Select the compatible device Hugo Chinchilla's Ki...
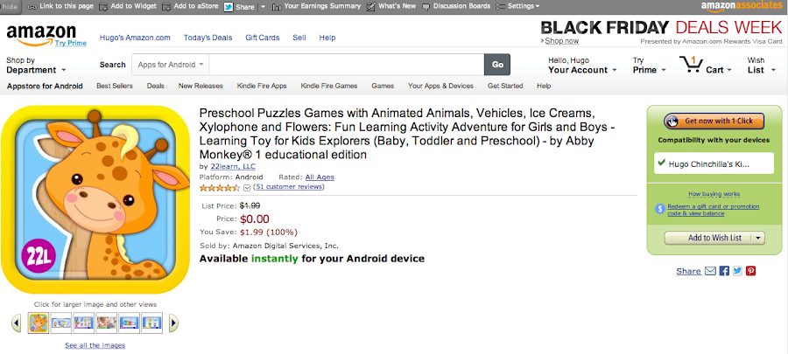This screenshot has height=354, width=788. tap(714, 163)
